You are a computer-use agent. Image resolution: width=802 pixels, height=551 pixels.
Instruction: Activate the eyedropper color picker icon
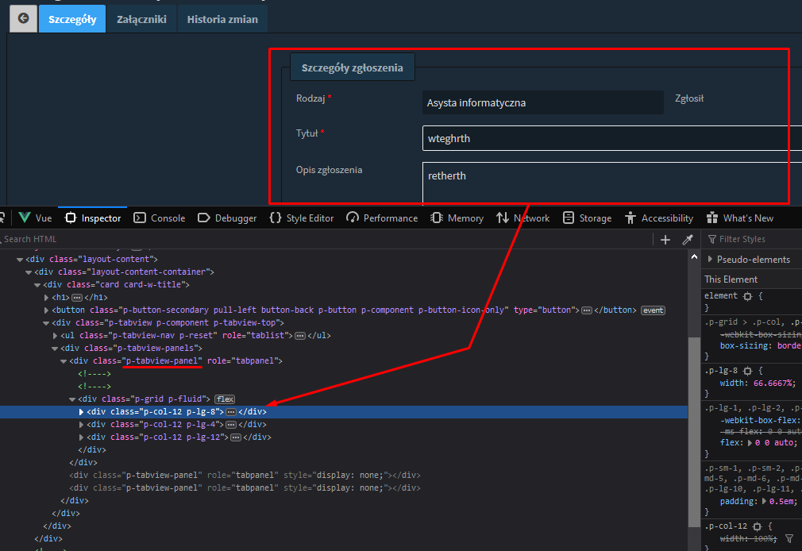(x=688, y=240)
